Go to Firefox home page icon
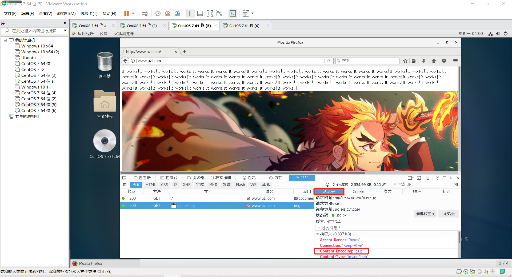This screenshot has width=512, height=277. tap(434, 61)
